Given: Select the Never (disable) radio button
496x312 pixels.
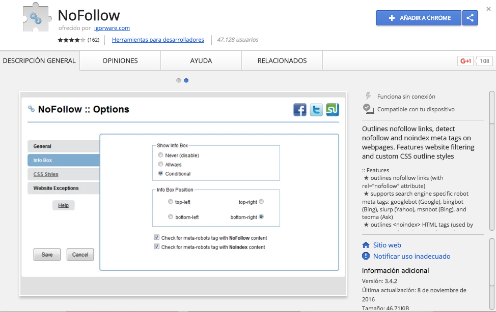Looking at the screenshot, I should click(160, 155).
